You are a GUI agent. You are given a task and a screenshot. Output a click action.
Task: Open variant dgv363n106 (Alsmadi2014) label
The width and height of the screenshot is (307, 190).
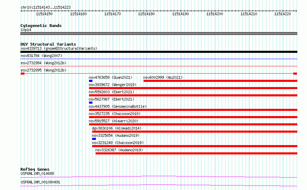coord(117,128)
